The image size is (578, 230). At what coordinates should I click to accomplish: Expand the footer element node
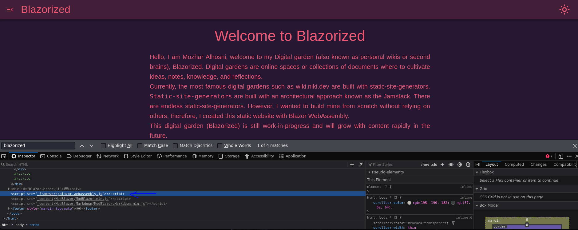point(9,208)
